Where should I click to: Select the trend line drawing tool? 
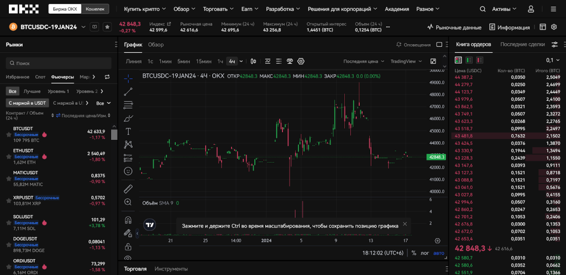pyautogui.click(x=128, y=91)
